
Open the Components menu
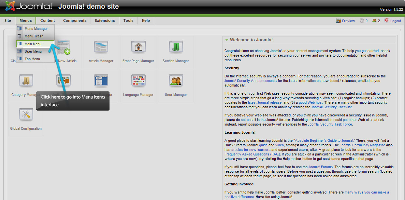[75, 20]
